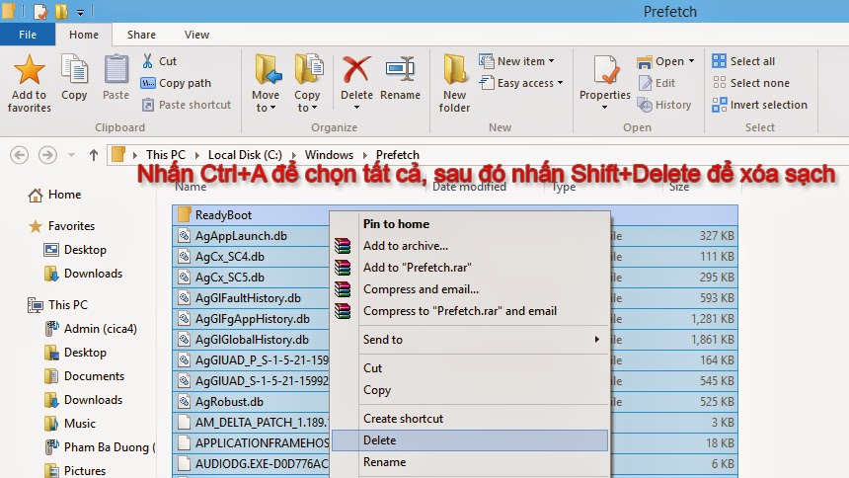Open recent locations dropdown arrow
This screenshot has width=849, height=478.
71,155
